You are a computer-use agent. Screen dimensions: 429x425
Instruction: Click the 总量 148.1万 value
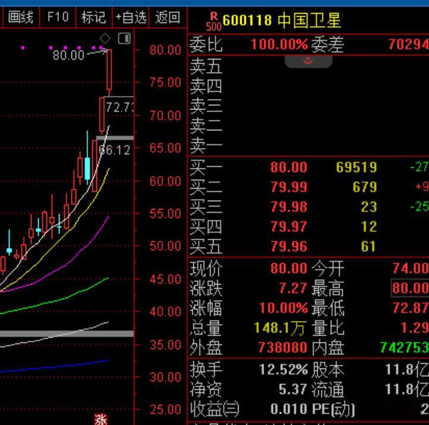tap(280, 327)
